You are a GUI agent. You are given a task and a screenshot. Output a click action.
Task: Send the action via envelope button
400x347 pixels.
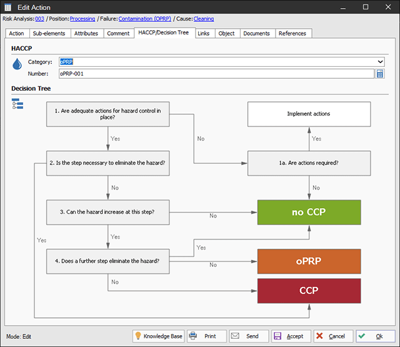pyautogui.click(x=249, y=336)
